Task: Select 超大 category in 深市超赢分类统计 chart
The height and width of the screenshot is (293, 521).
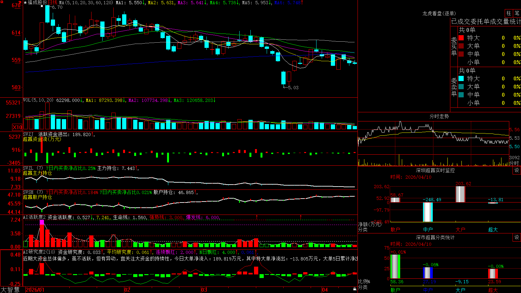Action: tap(493, 290)
